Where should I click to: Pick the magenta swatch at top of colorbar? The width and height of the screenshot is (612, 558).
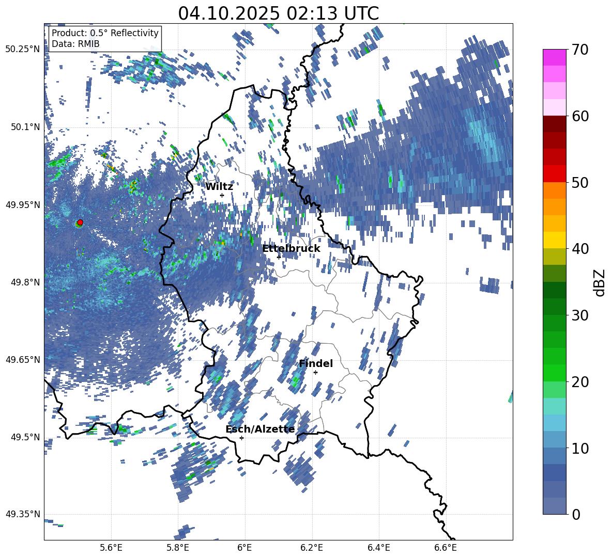pos(554,57)
